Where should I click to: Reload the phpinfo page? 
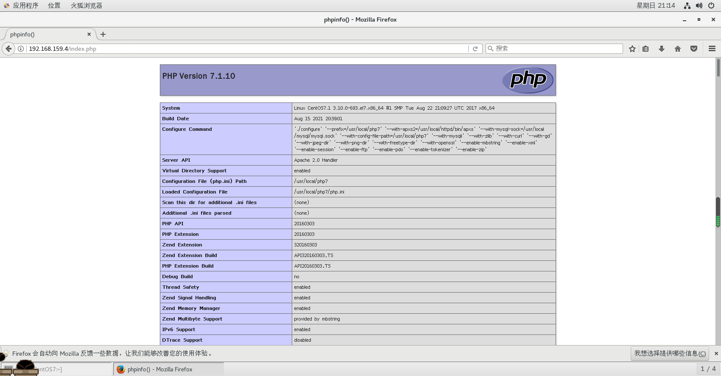[x=475, y=49]
